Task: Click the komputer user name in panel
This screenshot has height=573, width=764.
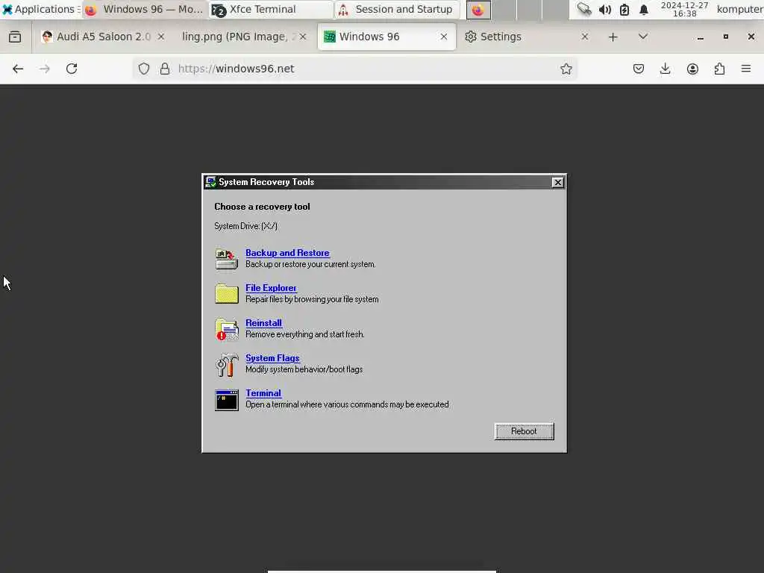Action: [739, 9]
